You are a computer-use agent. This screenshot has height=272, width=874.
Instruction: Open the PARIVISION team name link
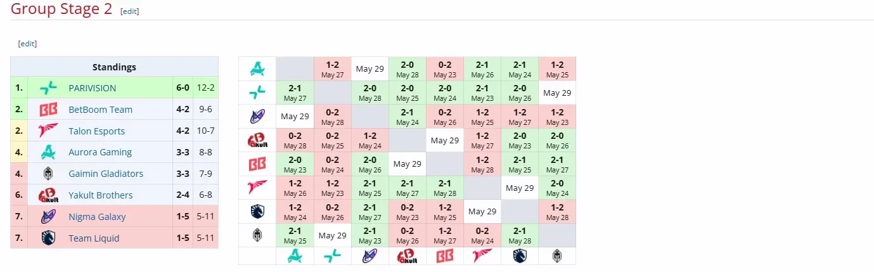pyautogui.click(x=93, y=88)
